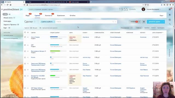Open row actions menu for Ксения deal

coord(28,57)
